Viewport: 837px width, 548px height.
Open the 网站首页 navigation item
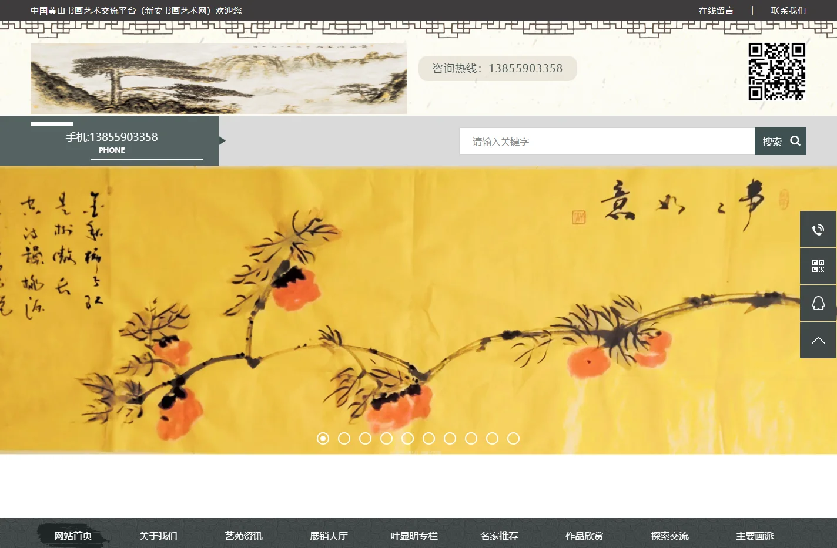pos(73,536)
